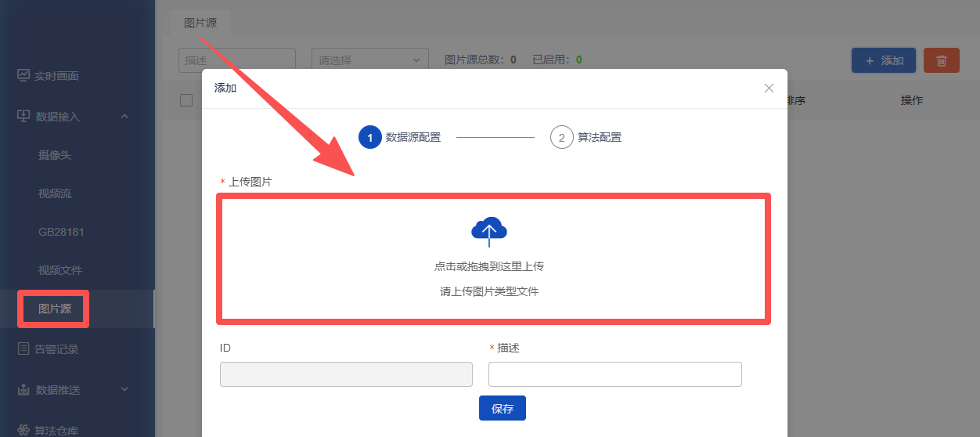Tick the table header select-all checkbox
This screenshot has width=980, height=437.
[186, 100]
